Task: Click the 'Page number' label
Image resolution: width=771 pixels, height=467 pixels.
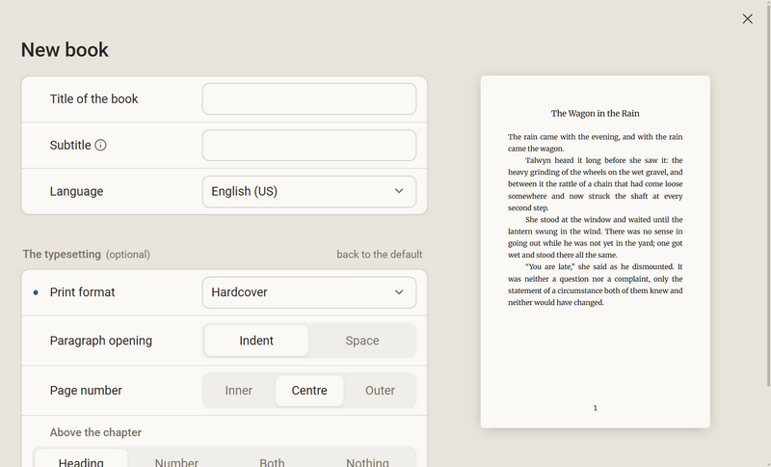Action: point(86,390)
